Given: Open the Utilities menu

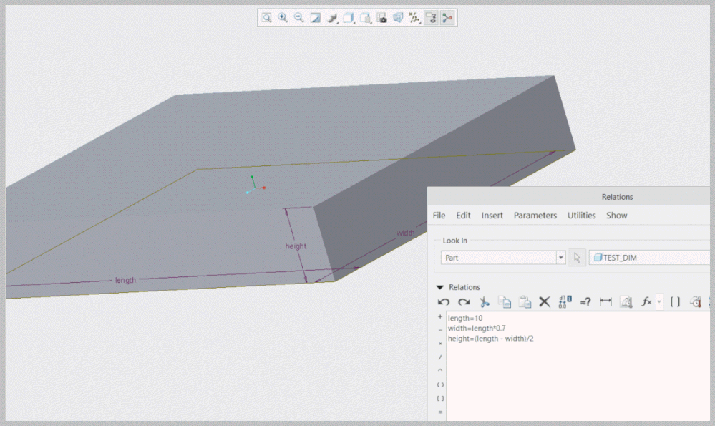Looking at the screenshot, I should pos(581,216).
